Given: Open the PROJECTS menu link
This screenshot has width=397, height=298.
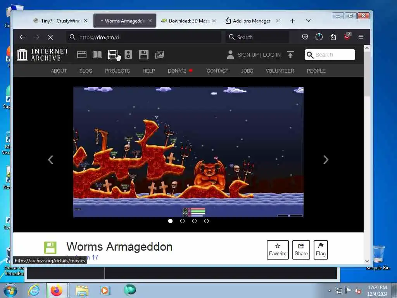Looking at the screenshot, I should [x=117, y=71].
